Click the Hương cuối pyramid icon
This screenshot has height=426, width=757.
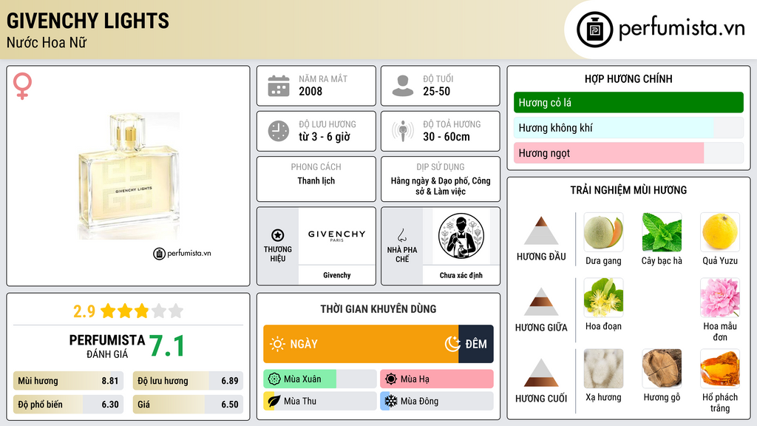[541, 373]
